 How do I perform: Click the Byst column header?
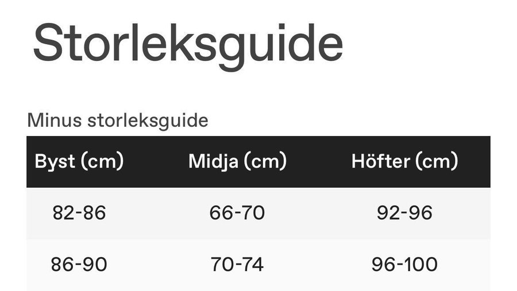79,162
